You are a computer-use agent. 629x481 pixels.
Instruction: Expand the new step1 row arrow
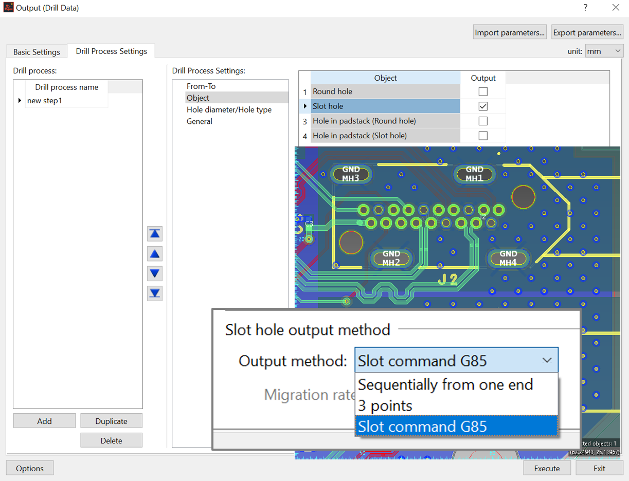[x=20, y=101]
